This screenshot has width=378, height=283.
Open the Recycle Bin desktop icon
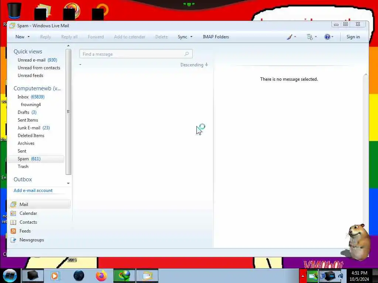pos(14,11)
